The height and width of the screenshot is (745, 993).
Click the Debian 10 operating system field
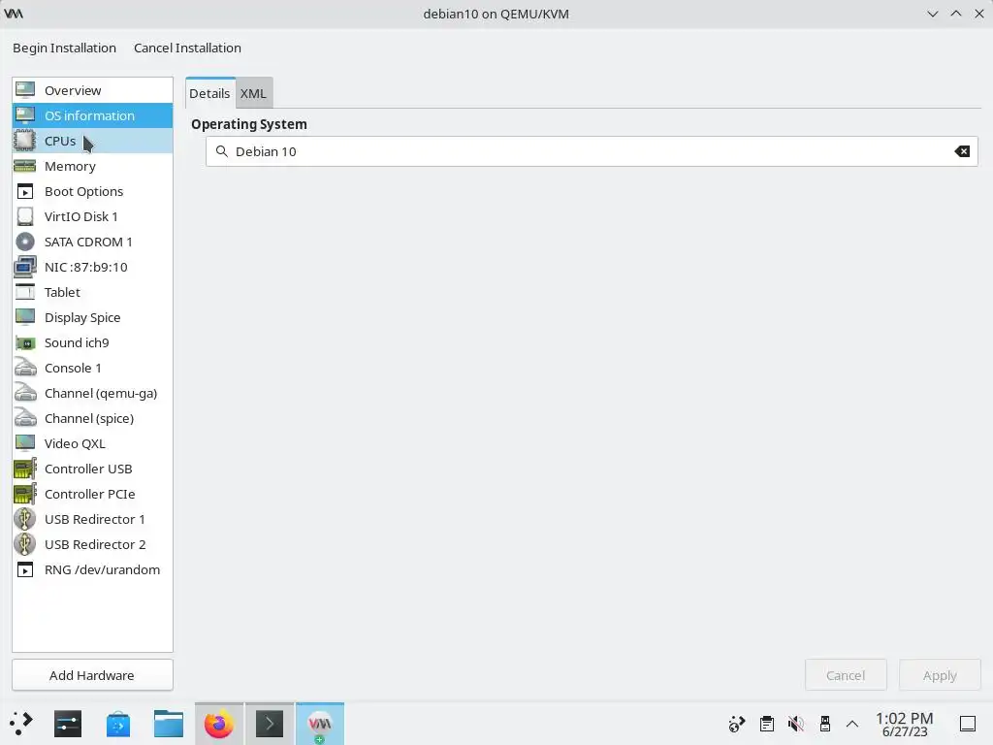pos(592,151)
